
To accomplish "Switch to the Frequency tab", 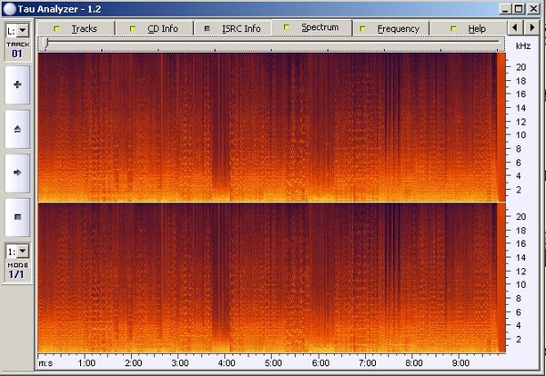I will pos(390,28).
